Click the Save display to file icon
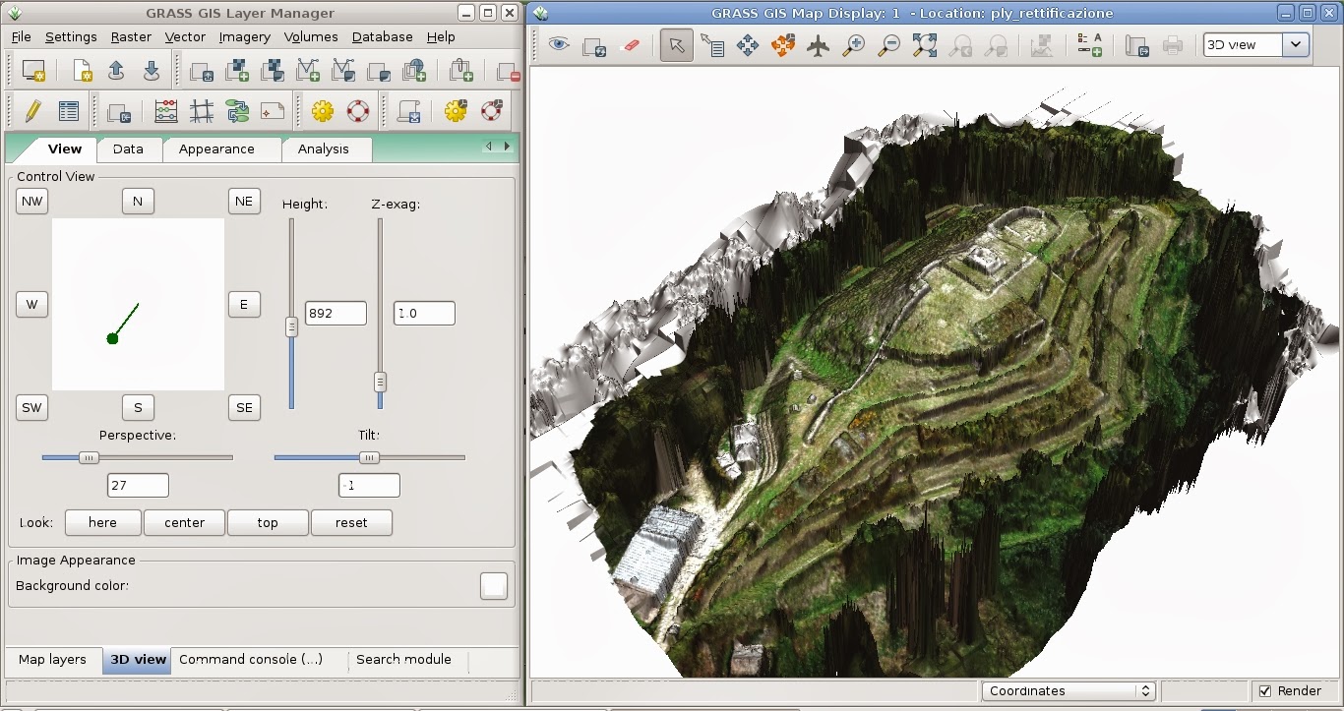Screen dimensions: 1344x711 pos(1136,45)
